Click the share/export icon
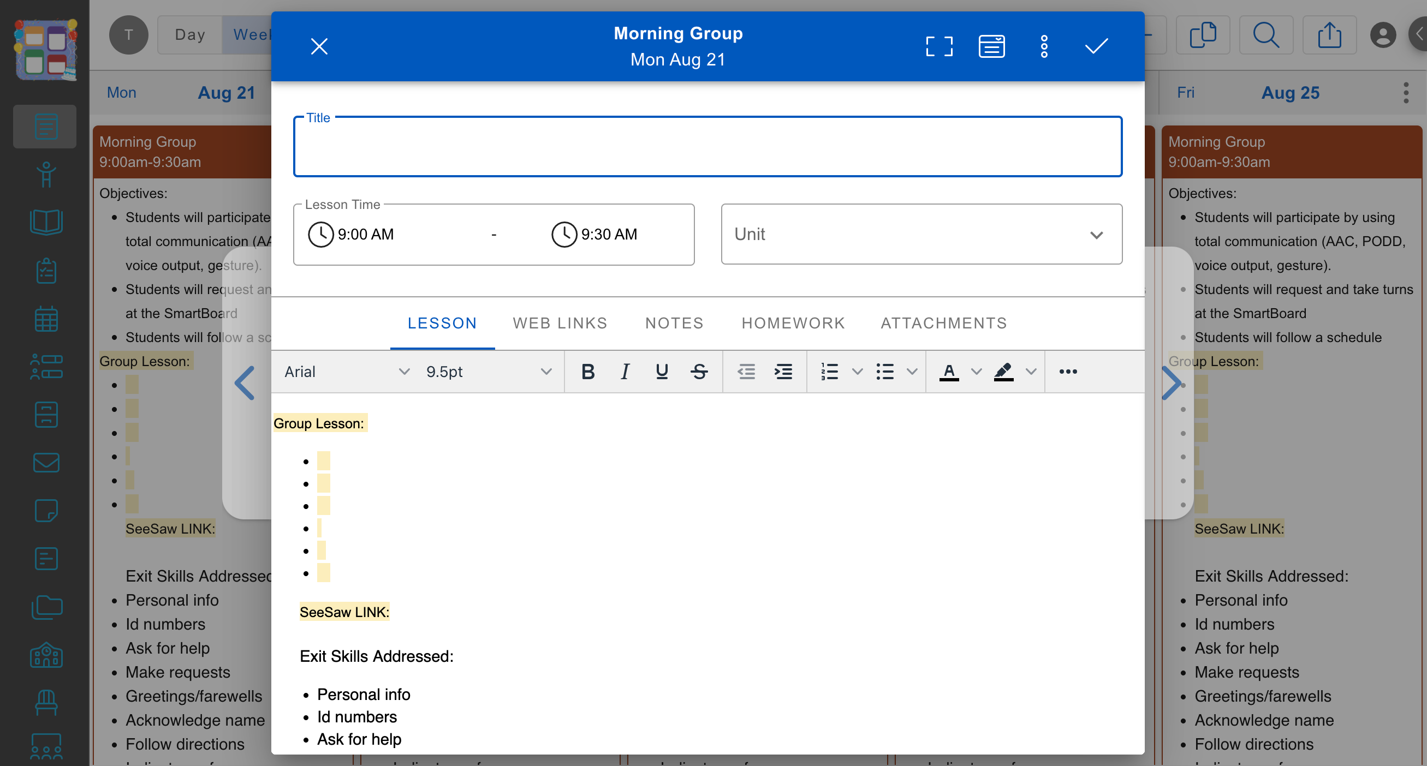Image resolution: width=1427 pixels, height=766 pixels. 1329,35
